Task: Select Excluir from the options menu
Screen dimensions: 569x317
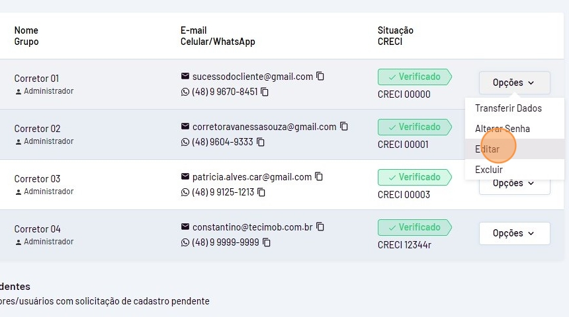Action: (x=489, y=170)
